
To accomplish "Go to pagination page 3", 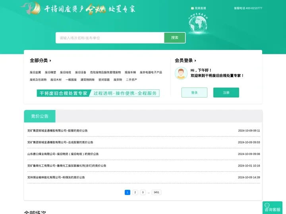I will (x=143, y=192).
